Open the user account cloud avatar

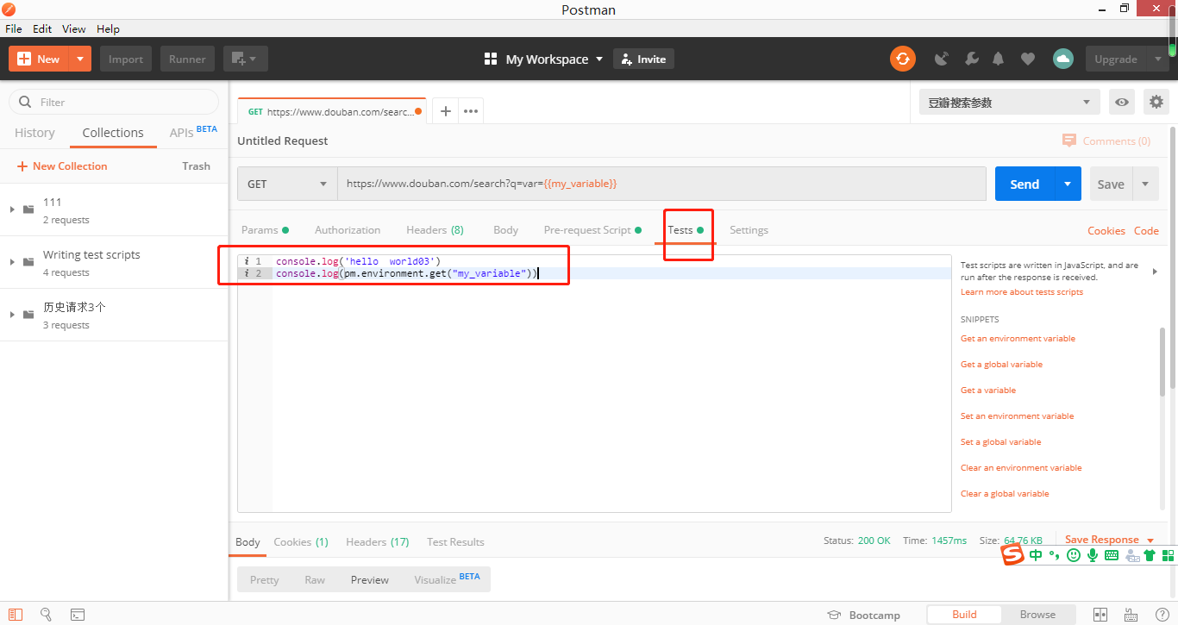tap(1062, 59)
